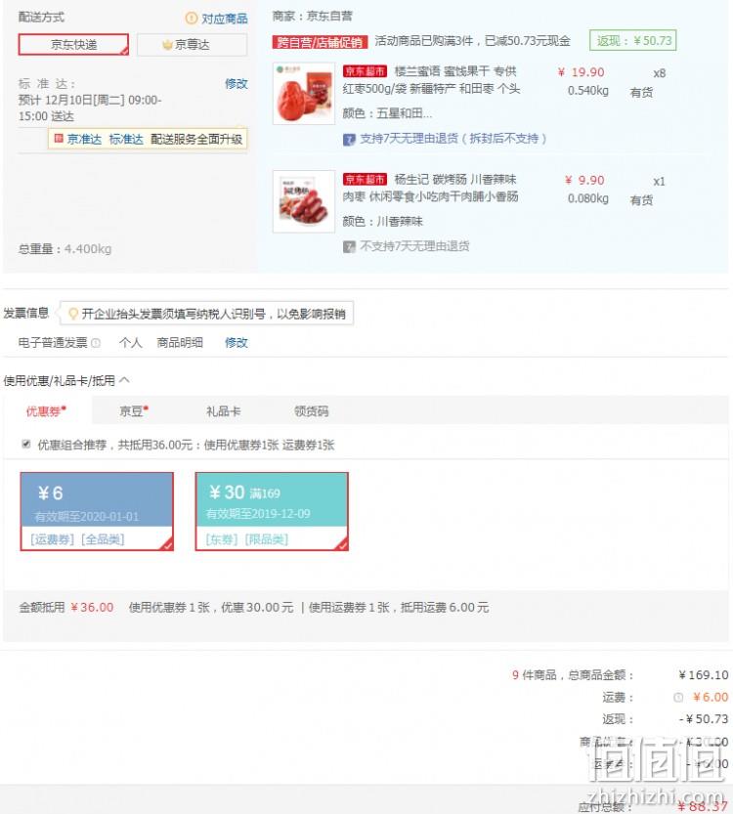Click the 杨生记 碳烤肠 product title

coord(430,188)
